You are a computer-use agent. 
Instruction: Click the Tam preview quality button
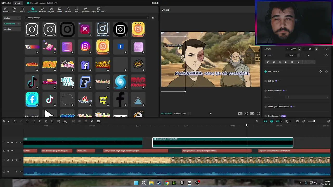[x=240, y=113]
